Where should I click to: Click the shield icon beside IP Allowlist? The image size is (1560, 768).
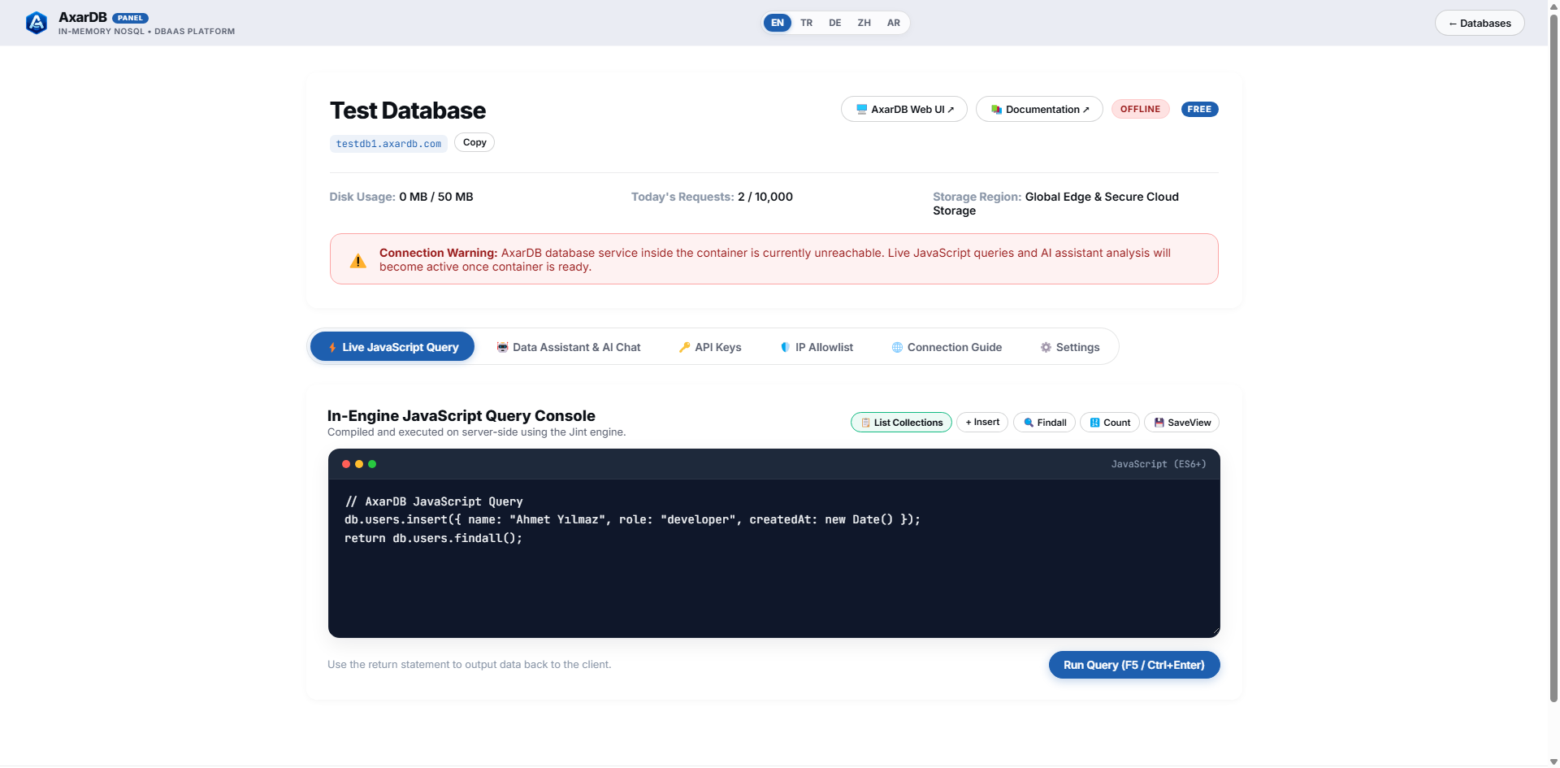(785, 347)
